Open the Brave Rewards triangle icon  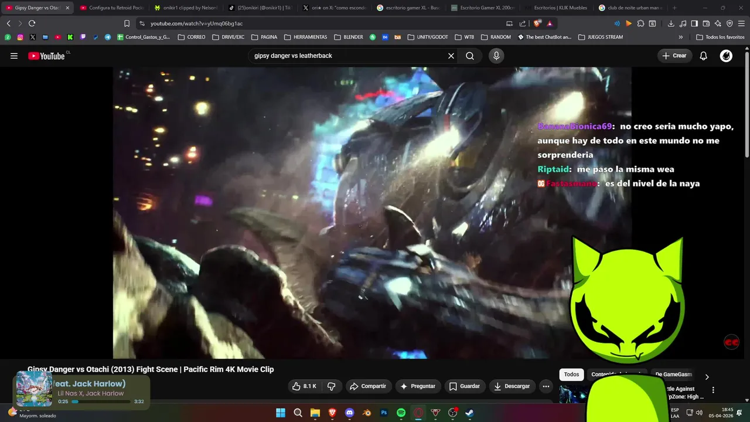(550, 23)
